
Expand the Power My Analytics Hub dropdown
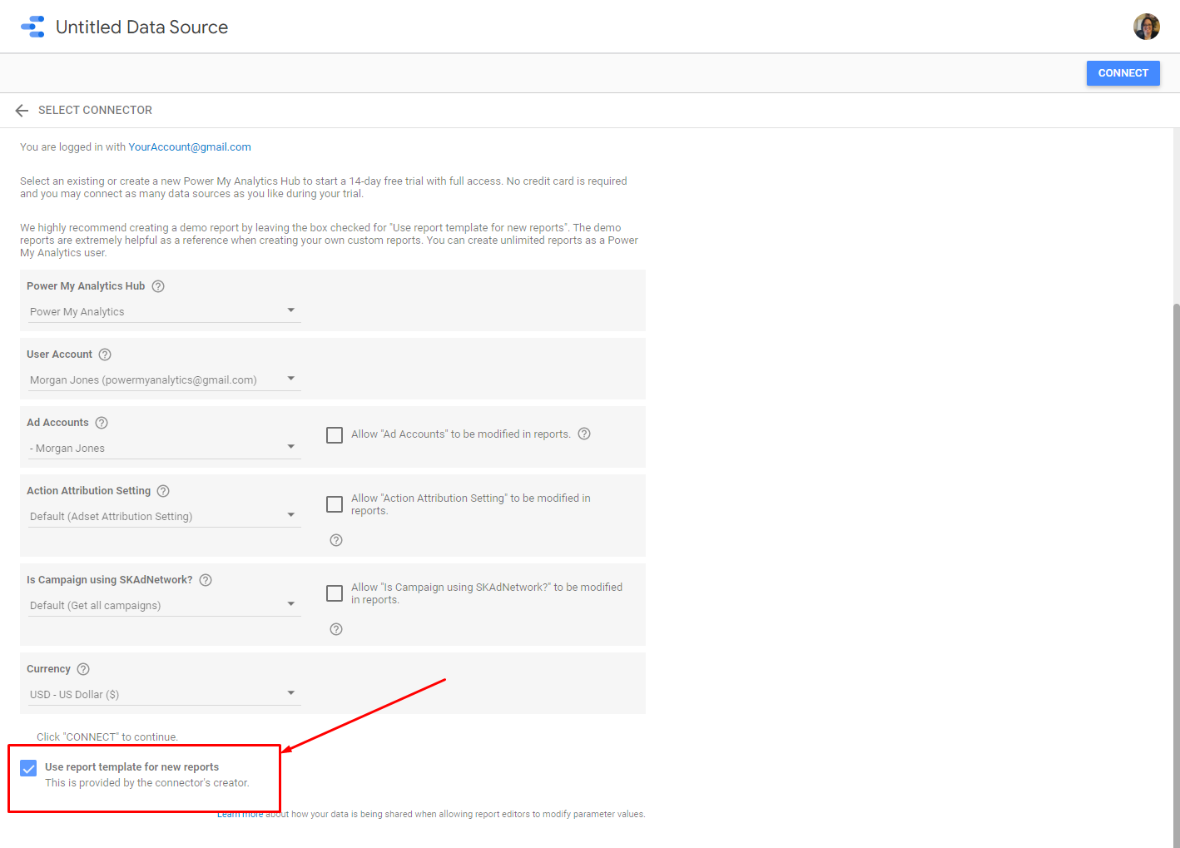click(x=163, y=311)
